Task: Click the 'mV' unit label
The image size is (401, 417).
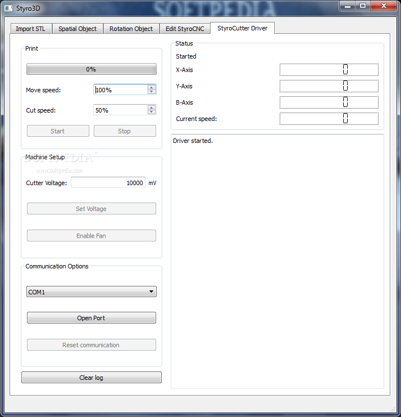Action: coord(152,183)
